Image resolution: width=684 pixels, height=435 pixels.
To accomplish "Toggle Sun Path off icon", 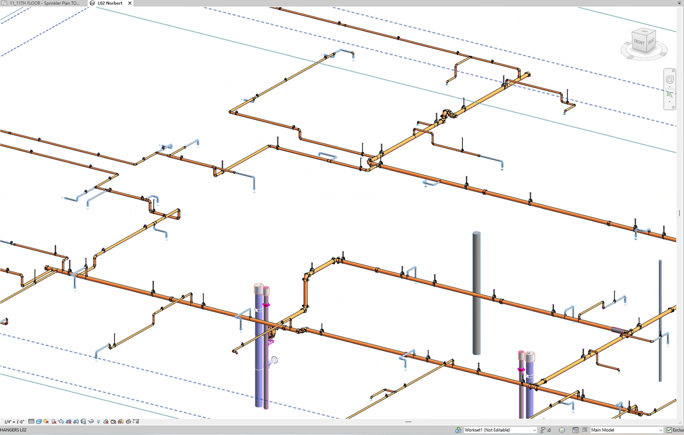I will pos(46,421).
